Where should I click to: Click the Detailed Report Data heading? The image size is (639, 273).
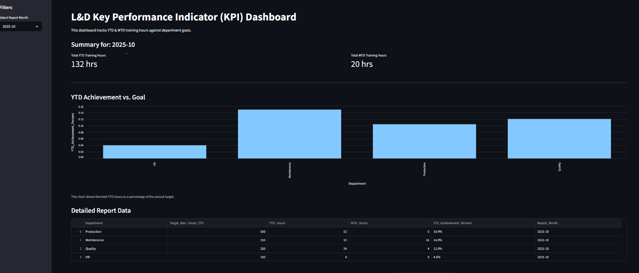click(x=101, y=211)
